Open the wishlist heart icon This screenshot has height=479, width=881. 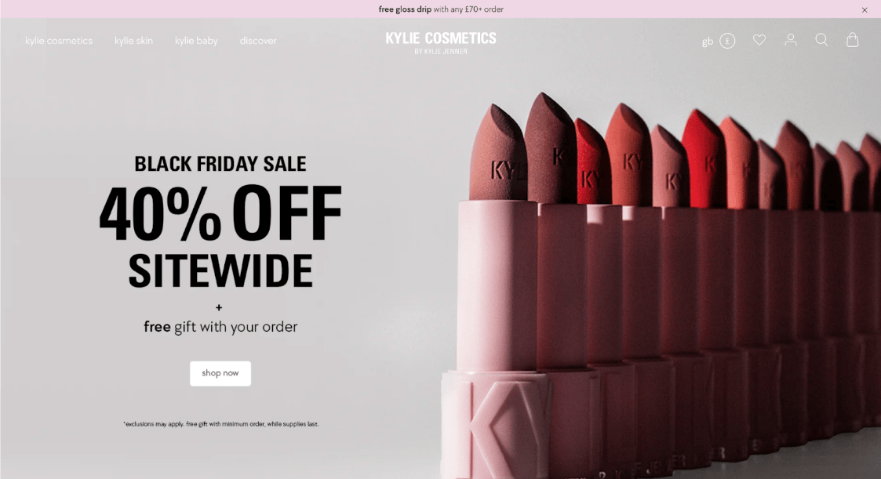coord(759,40)
